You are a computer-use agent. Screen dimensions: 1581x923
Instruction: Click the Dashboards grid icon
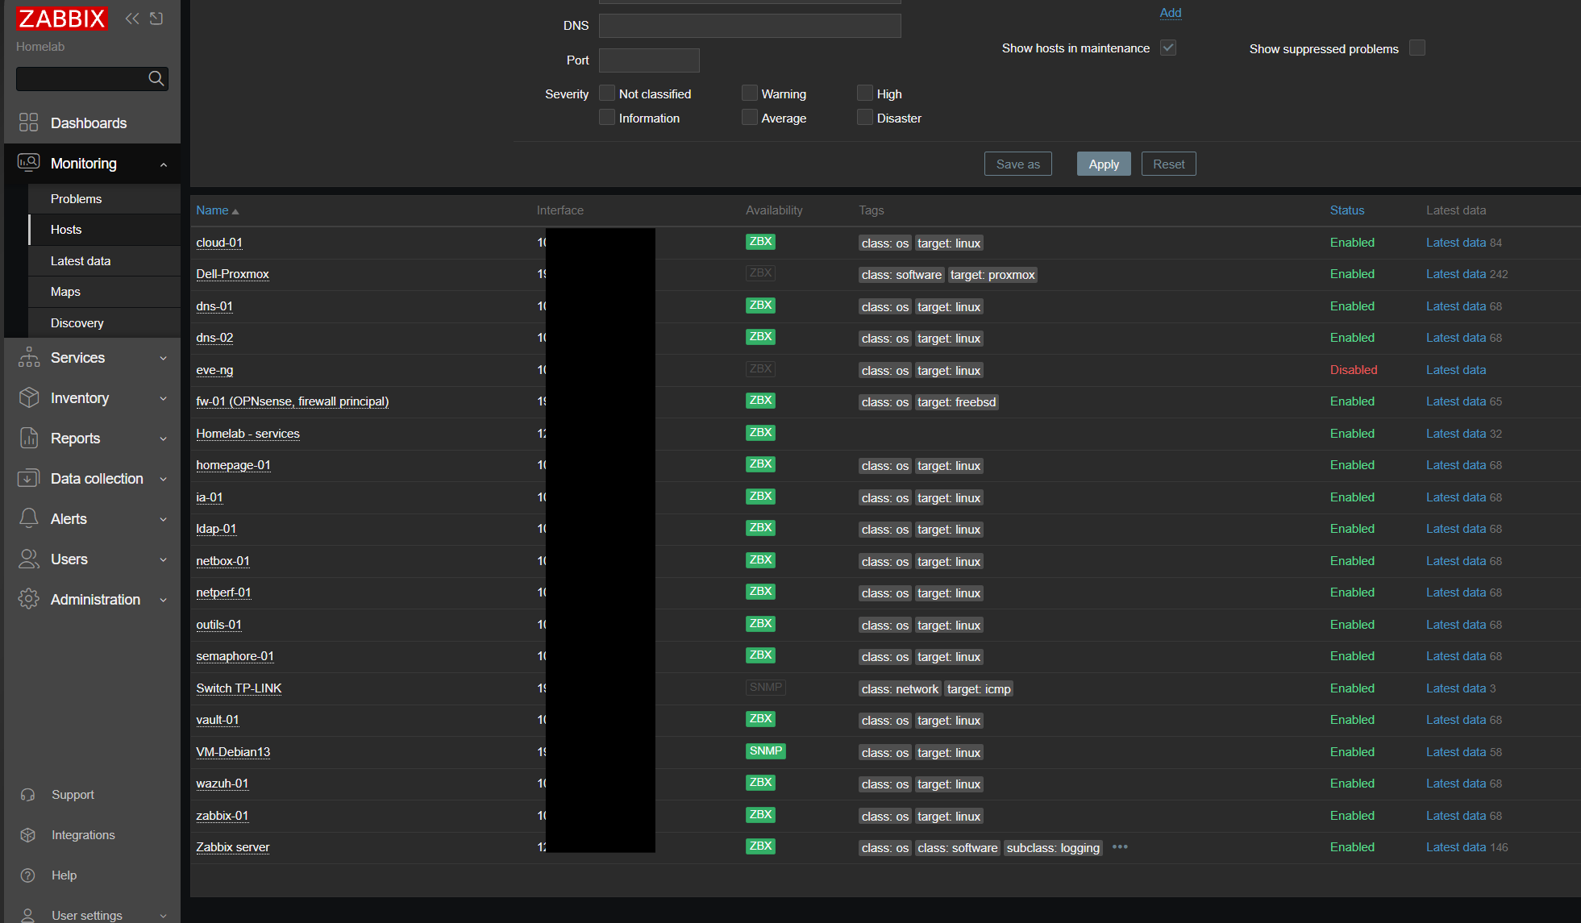pos(28,123)
